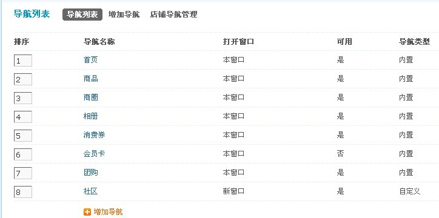Click the 首页 navigation name link

pos(90,60)
